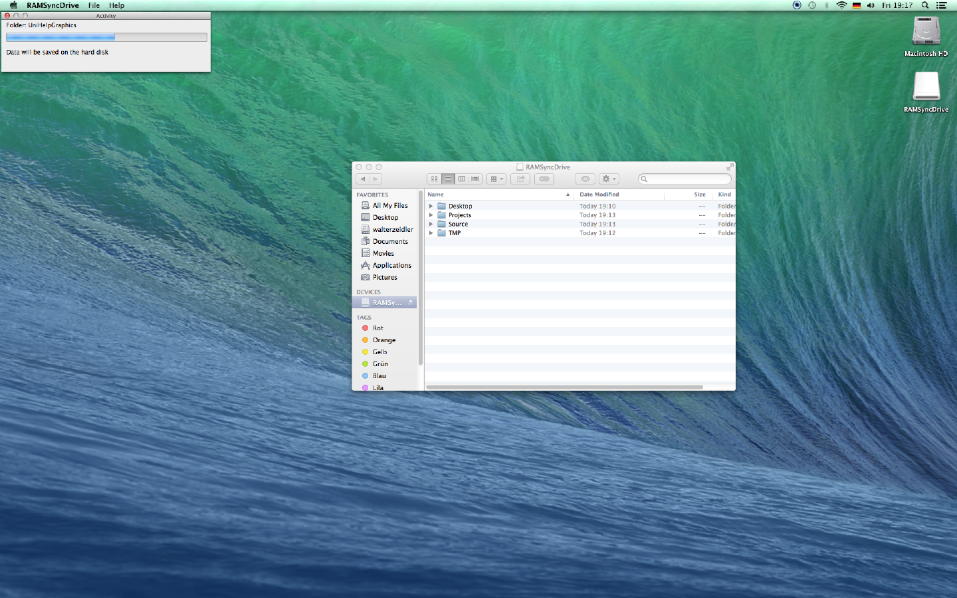Expand the Projects folder disclosure triangle
This screenshot has height=598, width=957.
(431, 215)
